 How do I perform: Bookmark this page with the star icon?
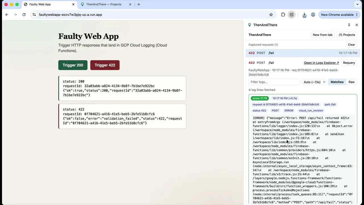271,15
